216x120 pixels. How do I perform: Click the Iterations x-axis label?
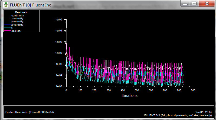[x=129, y=96]
